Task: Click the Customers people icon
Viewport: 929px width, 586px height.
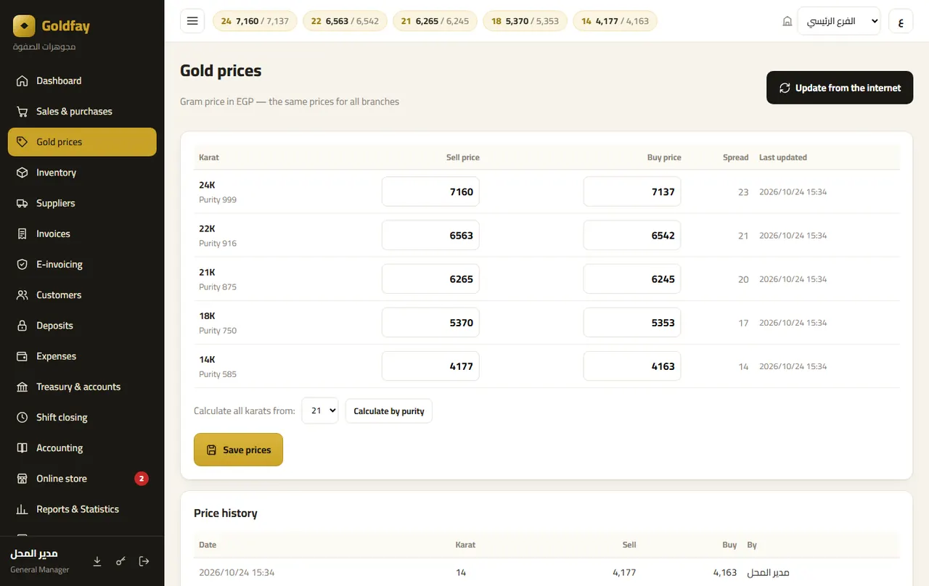Action: click(22, 295)
